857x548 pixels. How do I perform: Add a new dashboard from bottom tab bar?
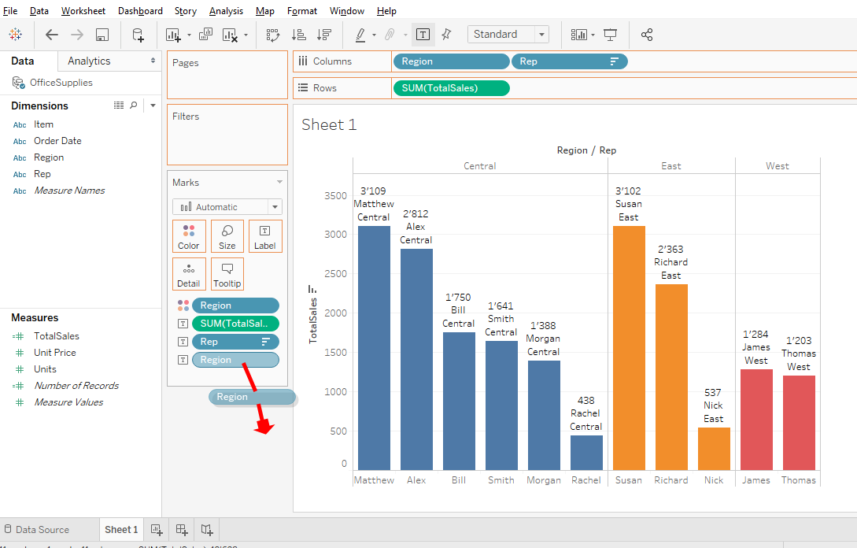182,530
